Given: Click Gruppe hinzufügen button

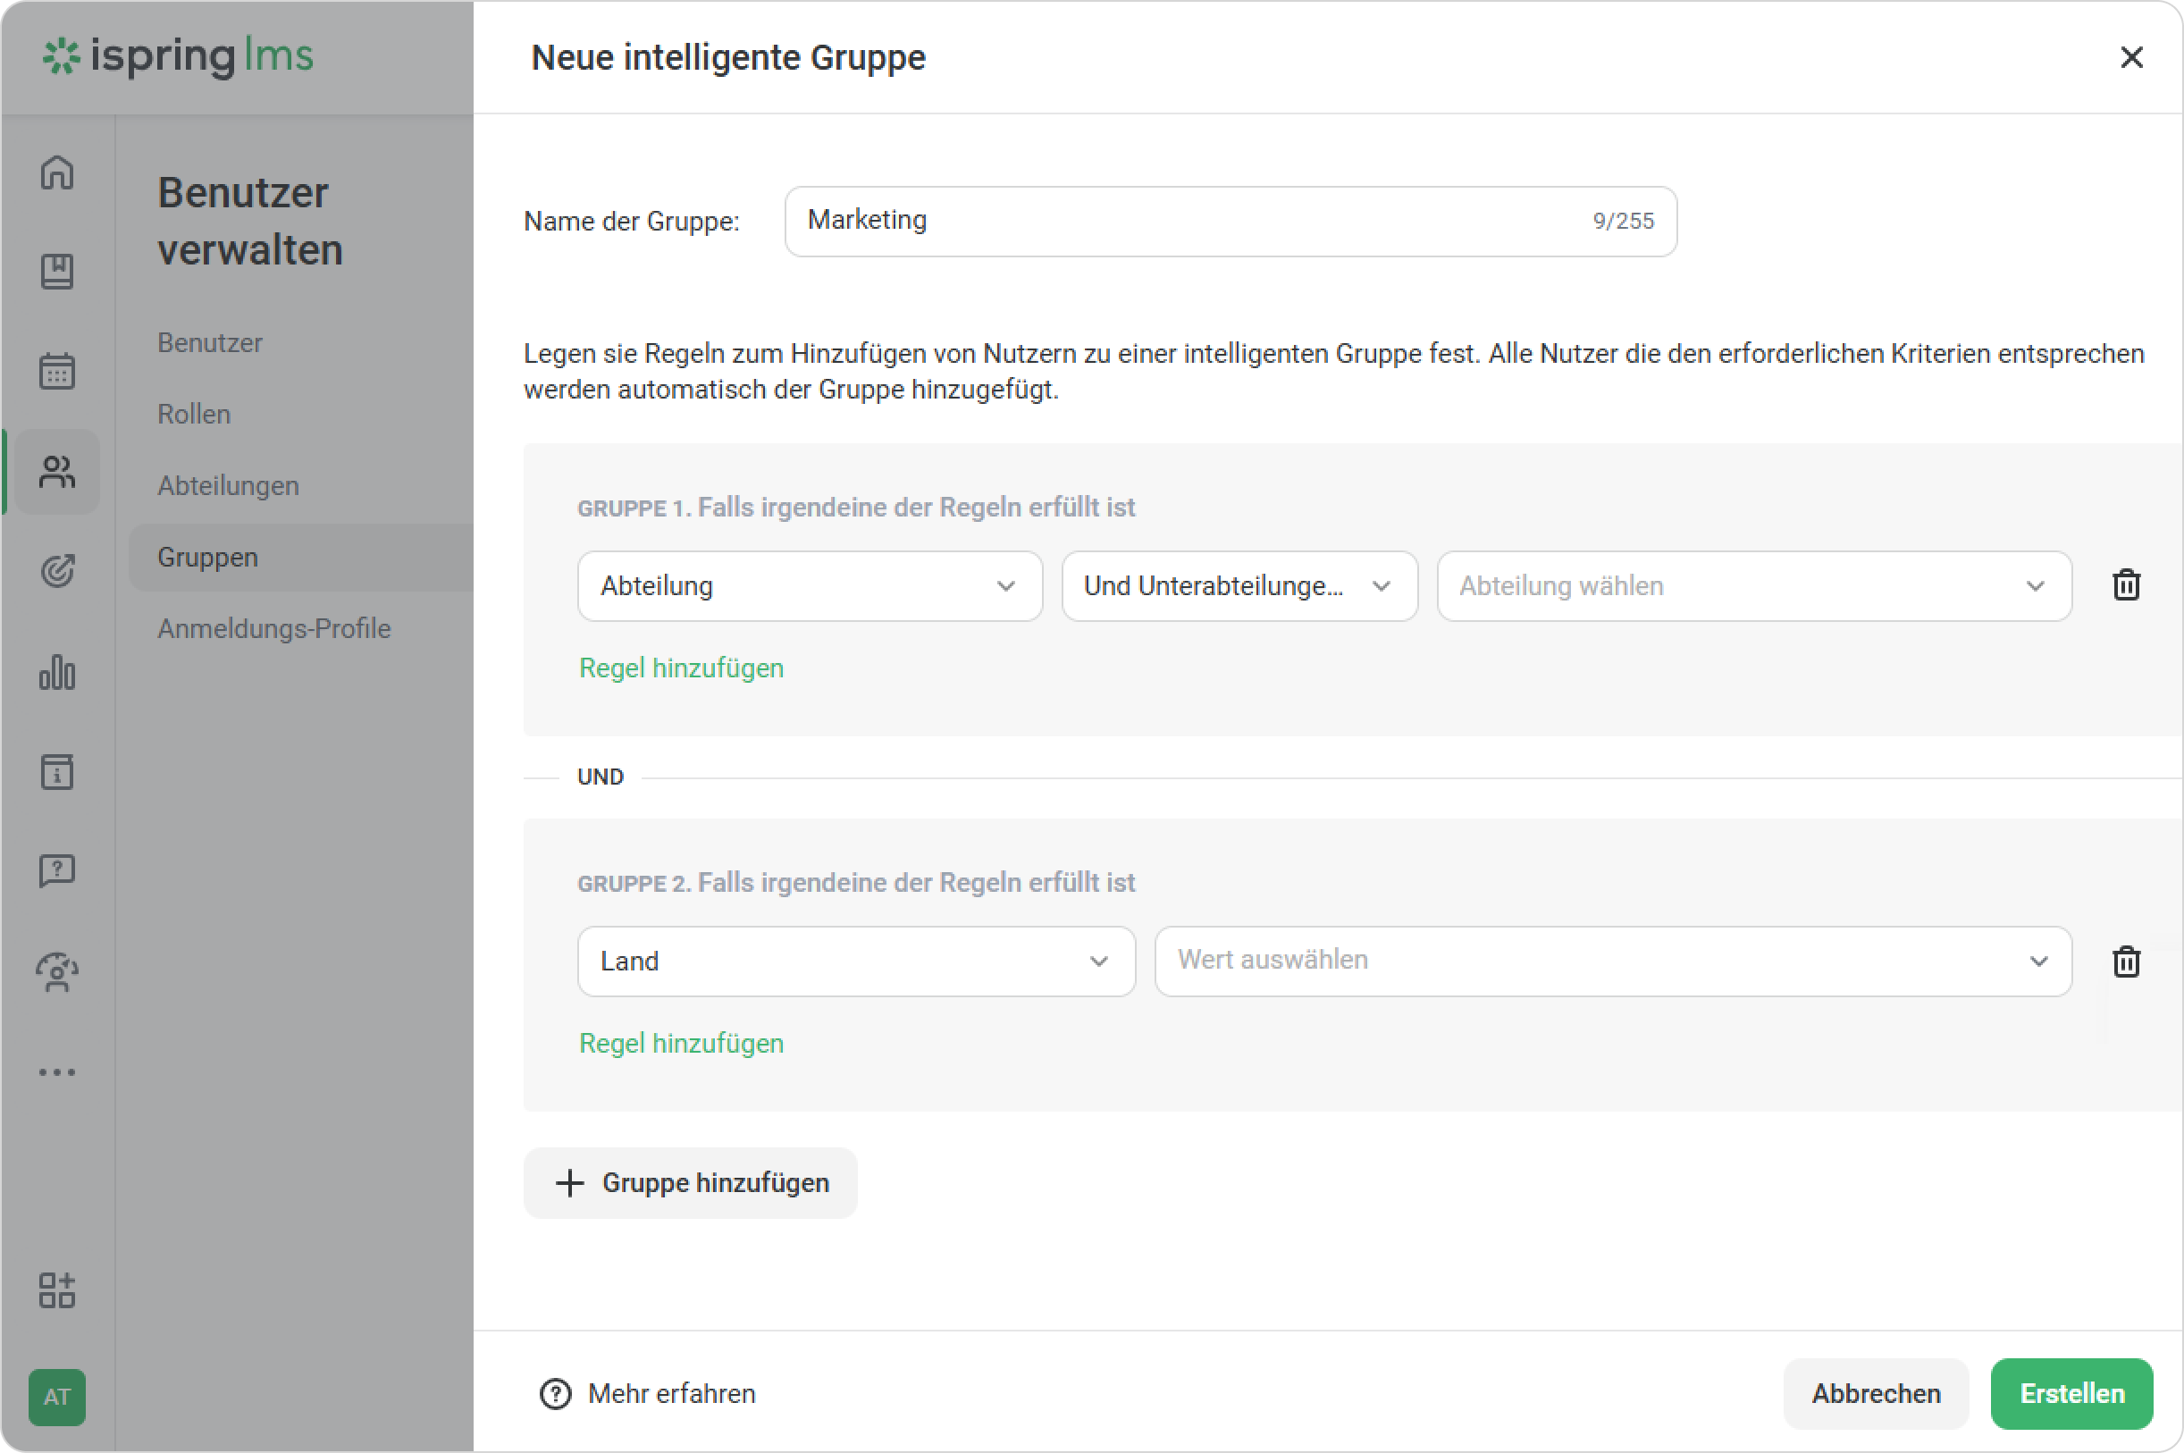Looking at the screenshot, I should [x=690, y=1182].
